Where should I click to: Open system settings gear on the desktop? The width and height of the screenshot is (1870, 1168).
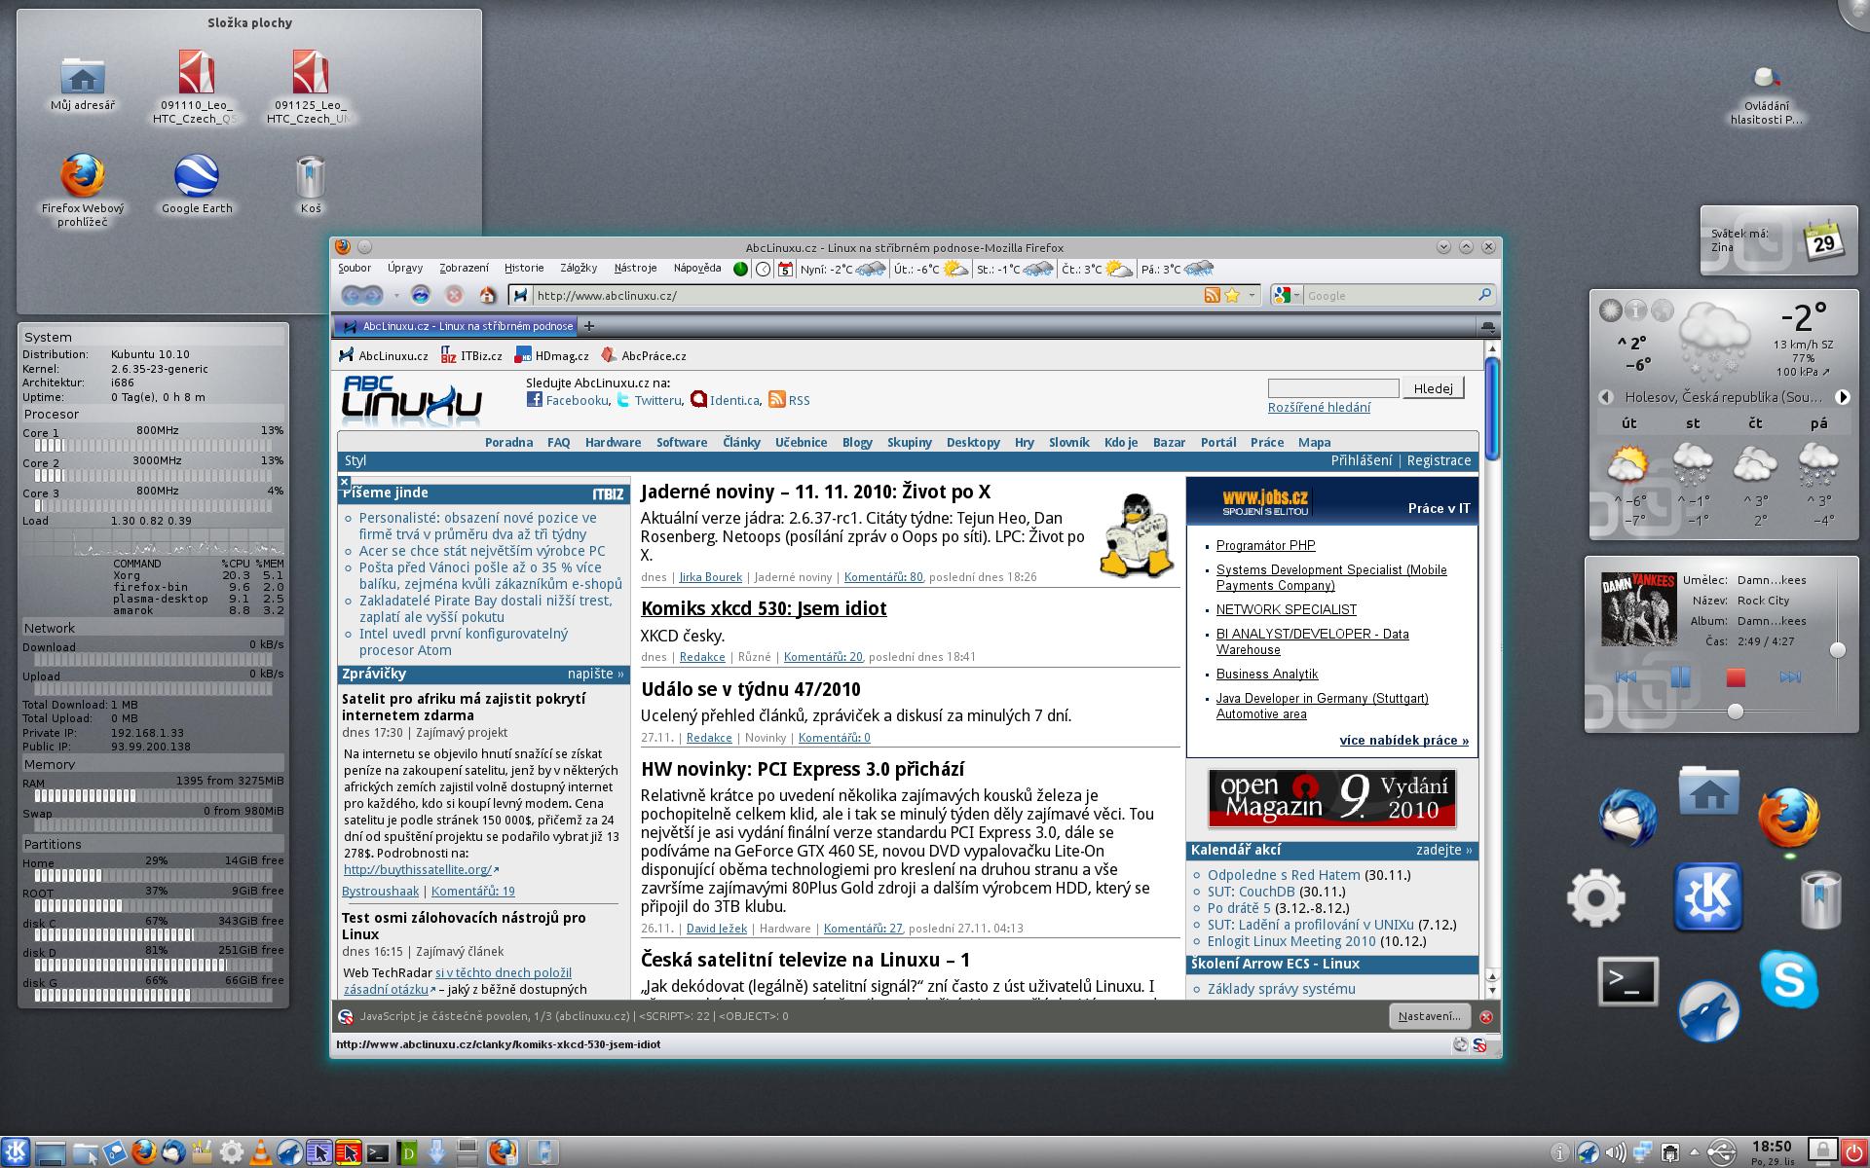click(1595, 897)
